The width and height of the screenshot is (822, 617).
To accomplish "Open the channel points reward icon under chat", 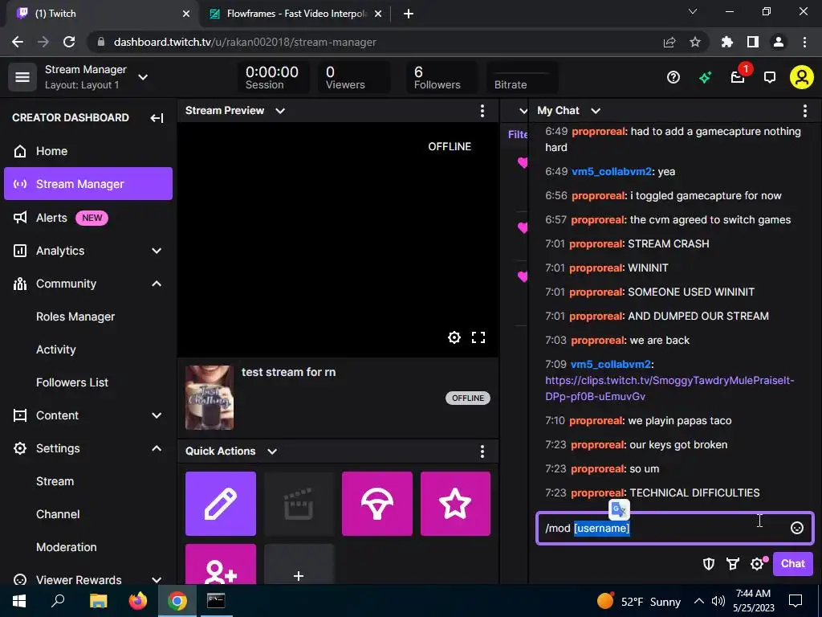I will [732, 564].
